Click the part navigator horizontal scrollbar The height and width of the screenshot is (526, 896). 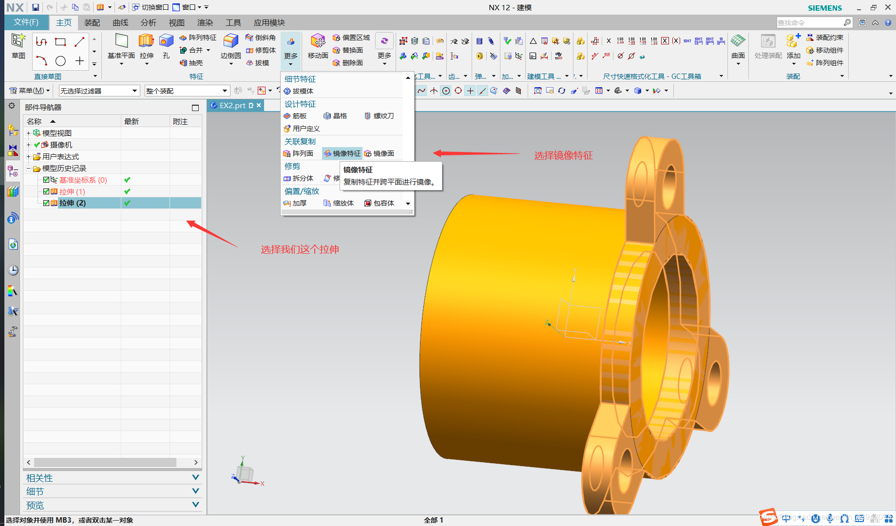[105, 462]
